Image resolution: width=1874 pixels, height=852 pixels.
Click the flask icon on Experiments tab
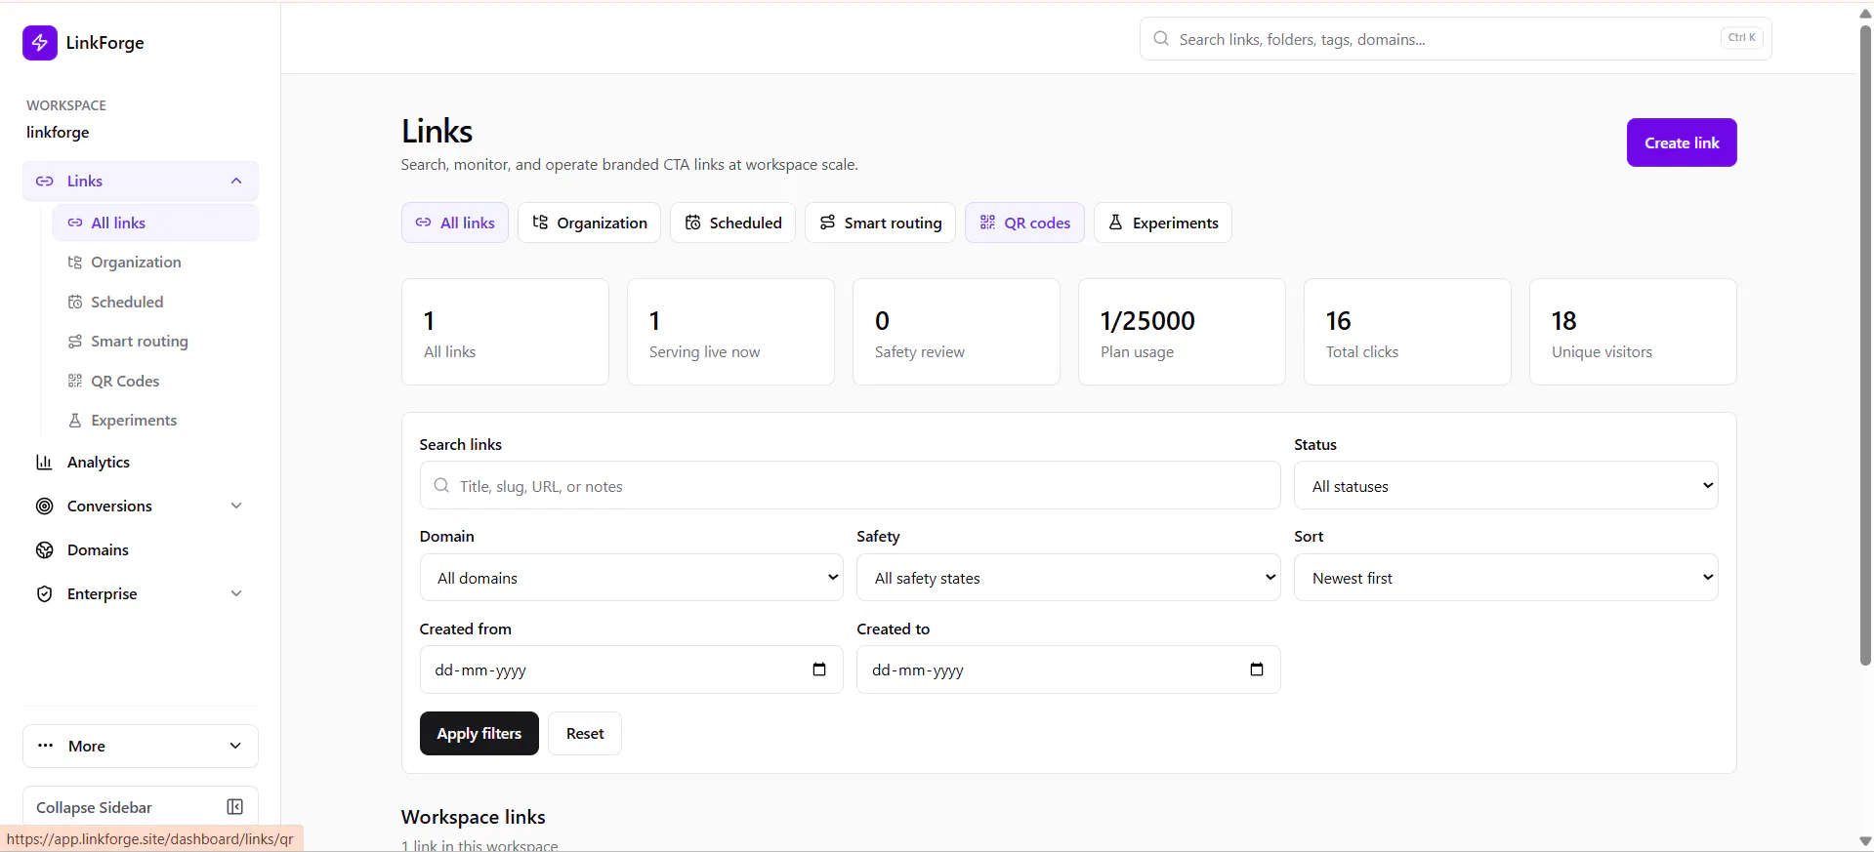(x=1116, y=223)
